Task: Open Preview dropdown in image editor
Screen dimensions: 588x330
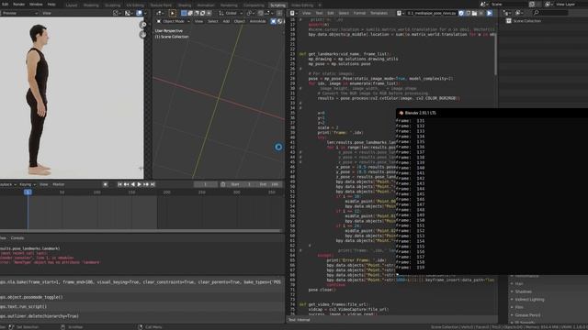Action: (19, 13)
